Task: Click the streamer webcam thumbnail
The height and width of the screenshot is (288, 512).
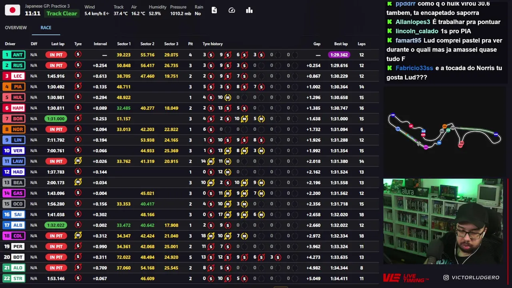Action: [443, 222]
